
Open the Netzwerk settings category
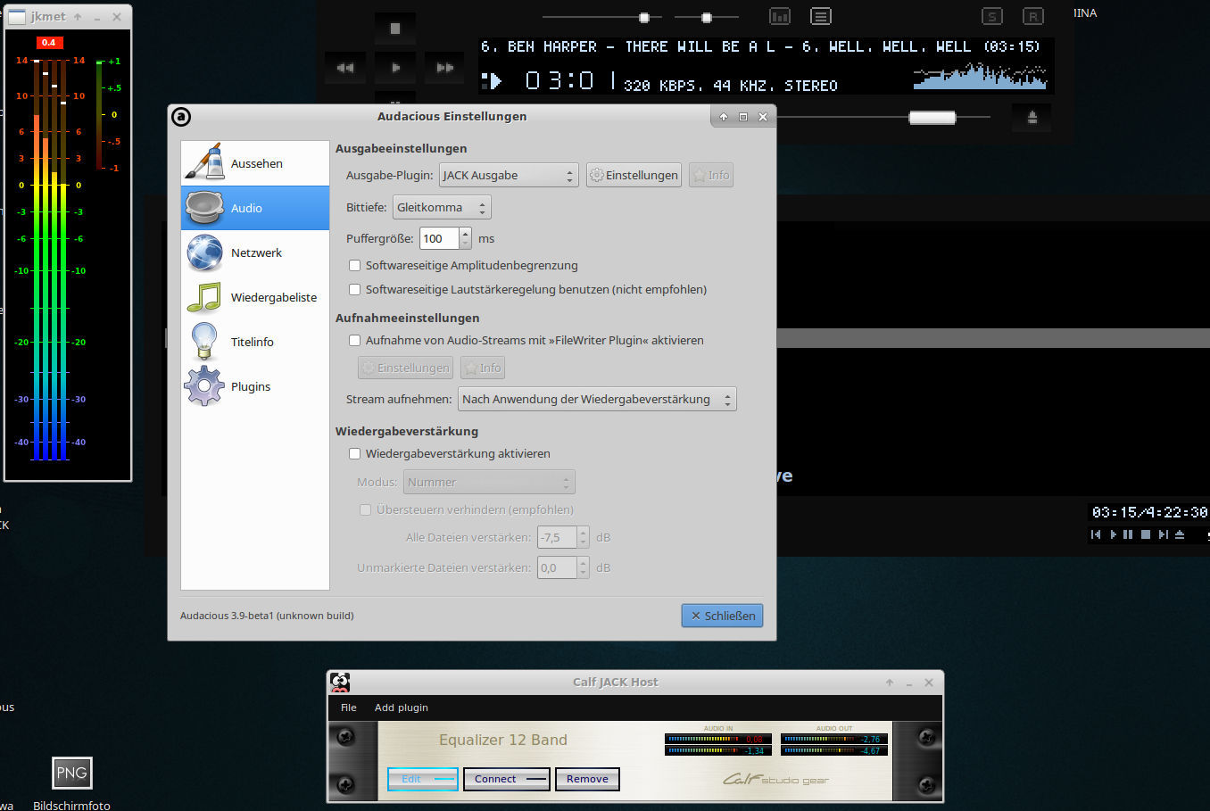255,252
